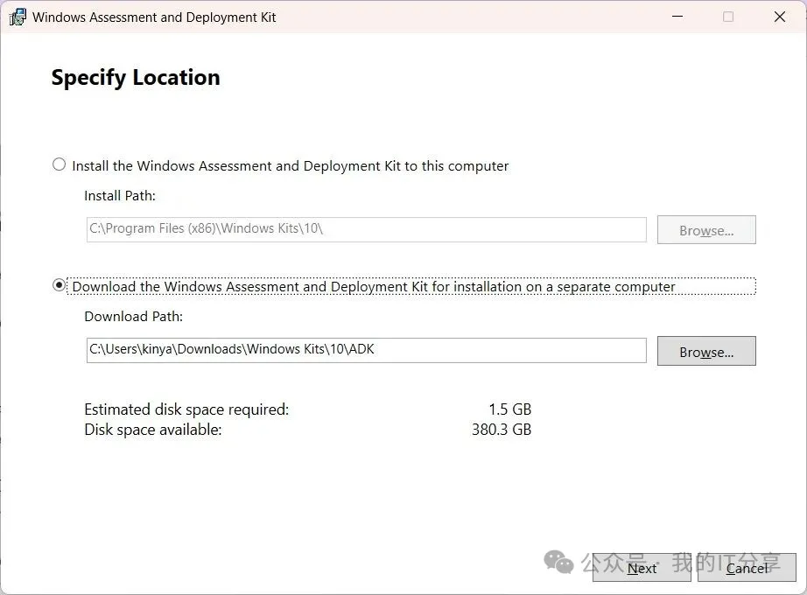807x595 pixels.
Task: Select the download for separate computer radio button
Action: 60,285
